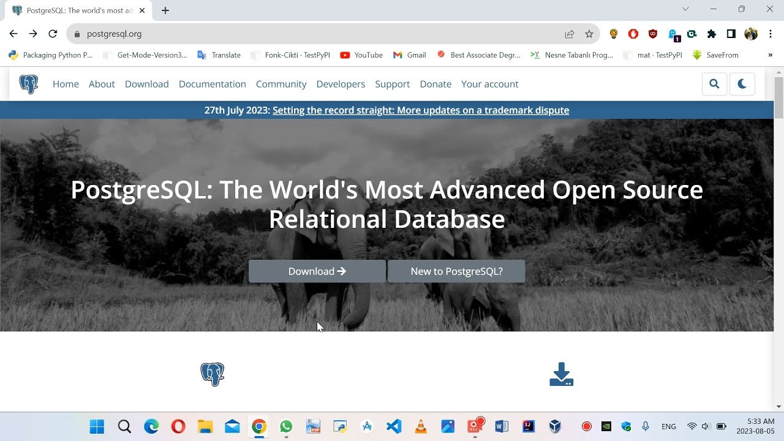Go to Documentation in the navbar
This screenshot has width=784, height=441.
(x=213, y=84)
